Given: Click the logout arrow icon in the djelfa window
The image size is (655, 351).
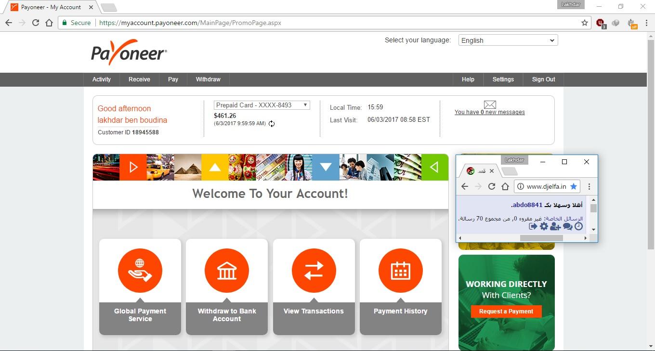Looking at the screenshot, I should [x=533, y=226].
